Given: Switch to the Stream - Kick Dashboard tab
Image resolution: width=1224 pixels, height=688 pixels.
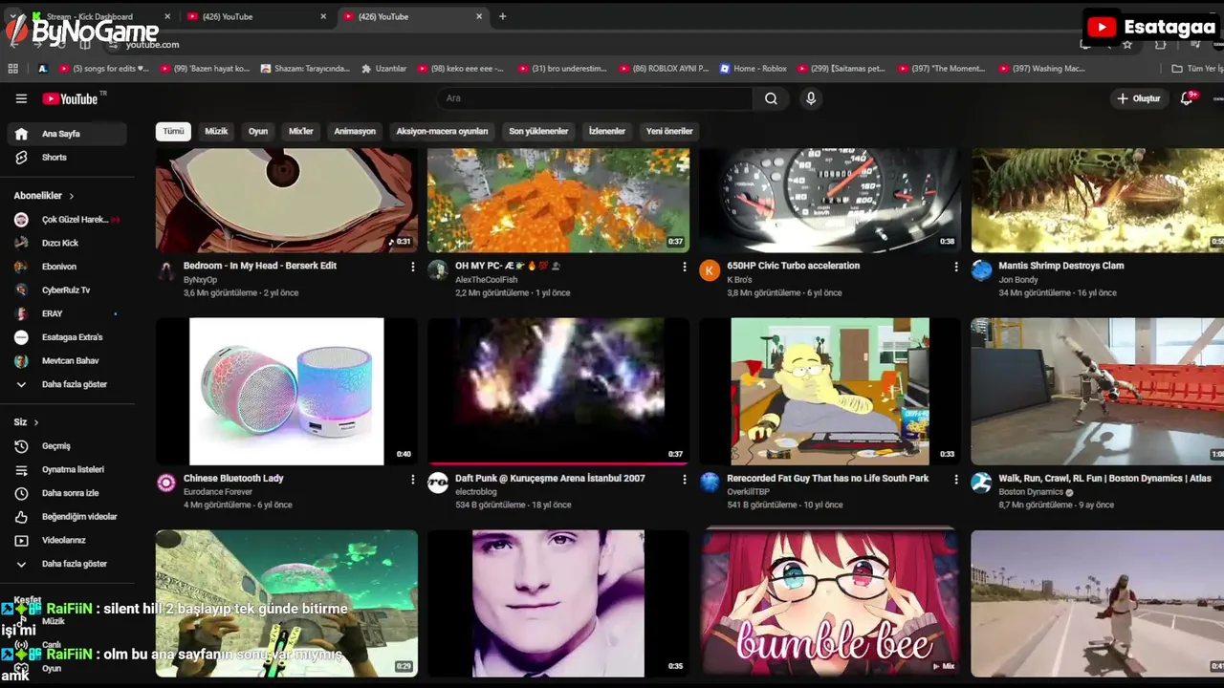Looking at the screenshot, I should 100,16.
